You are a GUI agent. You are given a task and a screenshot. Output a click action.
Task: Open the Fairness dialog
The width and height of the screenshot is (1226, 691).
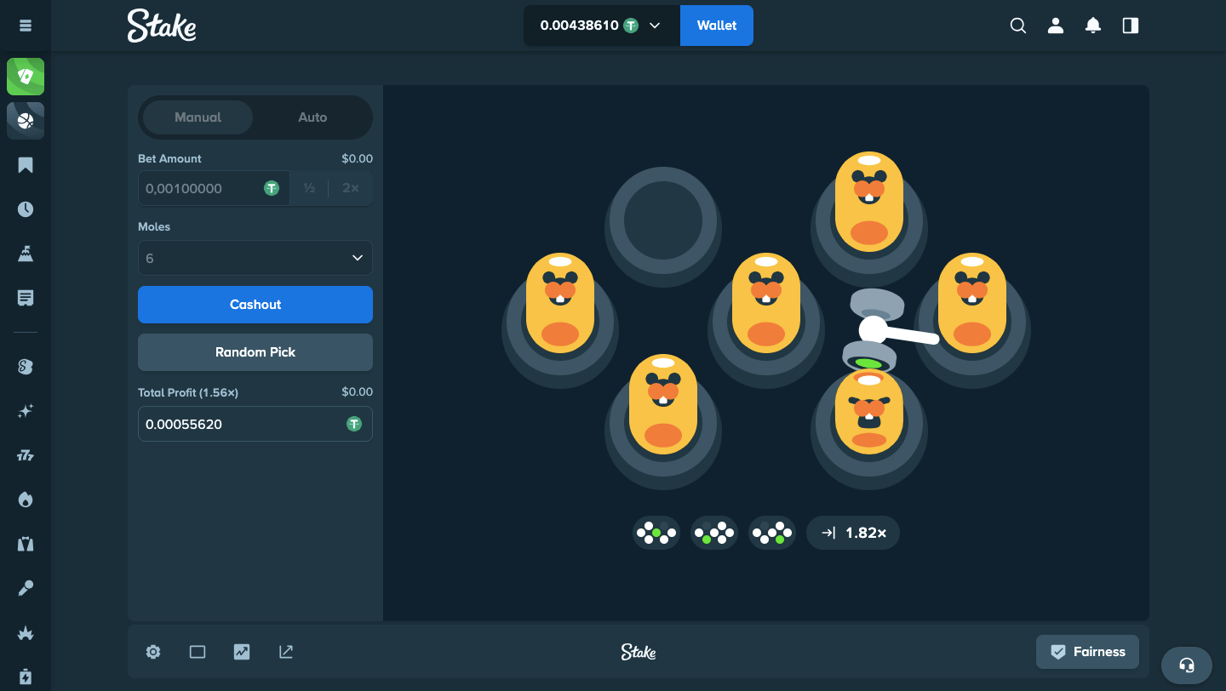point(1087,652)
